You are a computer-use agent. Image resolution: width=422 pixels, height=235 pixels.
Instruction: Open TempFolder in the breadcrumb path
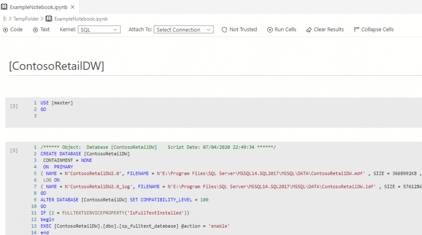(x=26, y=19)
